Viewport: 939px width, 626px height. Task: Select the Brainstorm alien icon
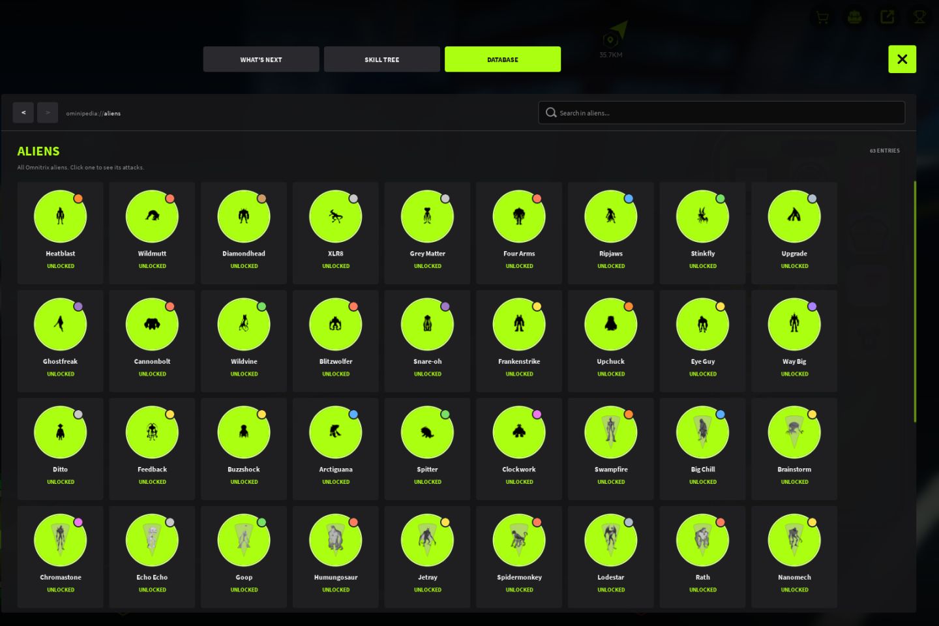click(794, 432)
